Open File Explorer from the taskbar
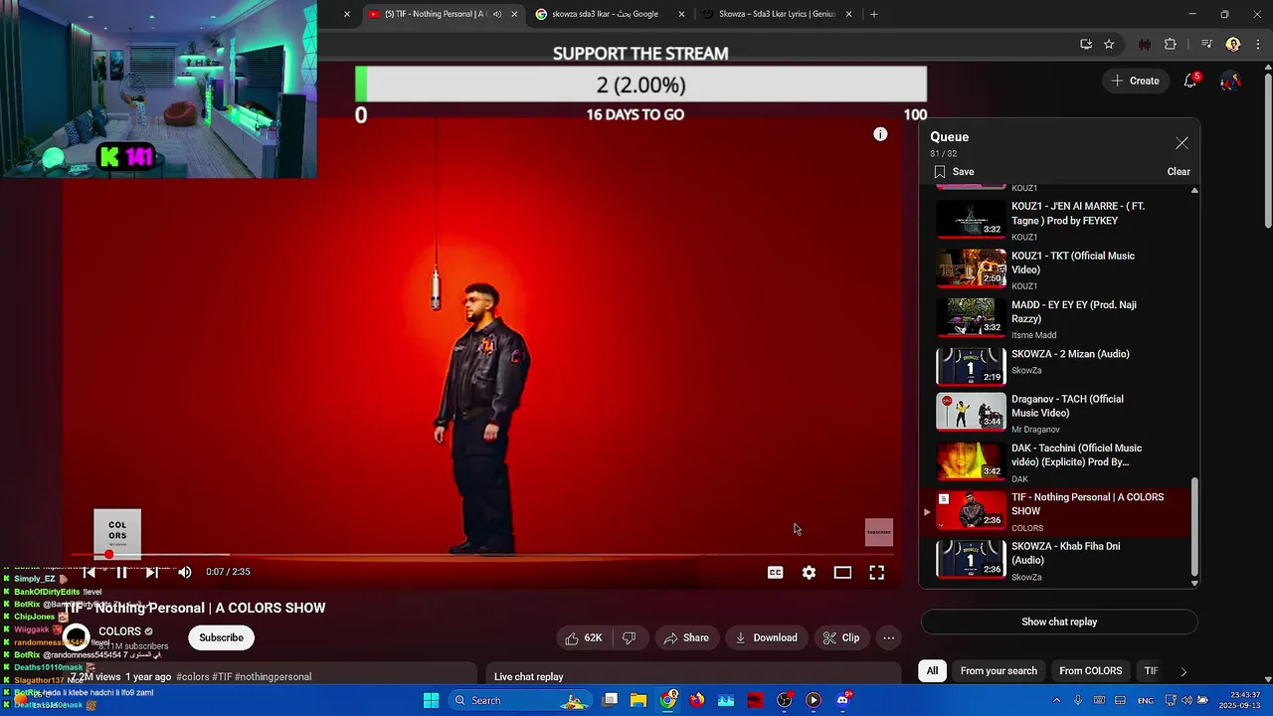This screenshot has width=1273, height=716. (638, 700)
